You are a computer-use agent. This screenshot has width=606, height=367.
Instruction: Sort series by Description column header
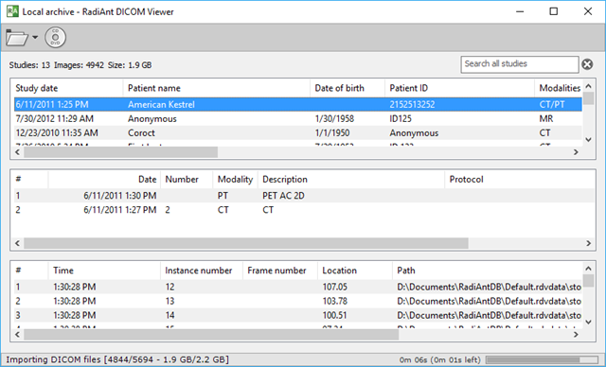point(351,180)
